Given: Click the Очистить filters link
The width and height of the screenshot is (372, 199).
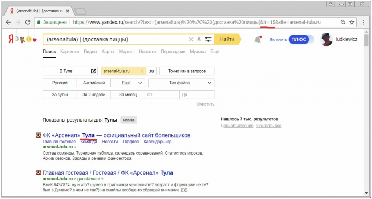Looking at the screenshot, I should [x=206, y=104].
